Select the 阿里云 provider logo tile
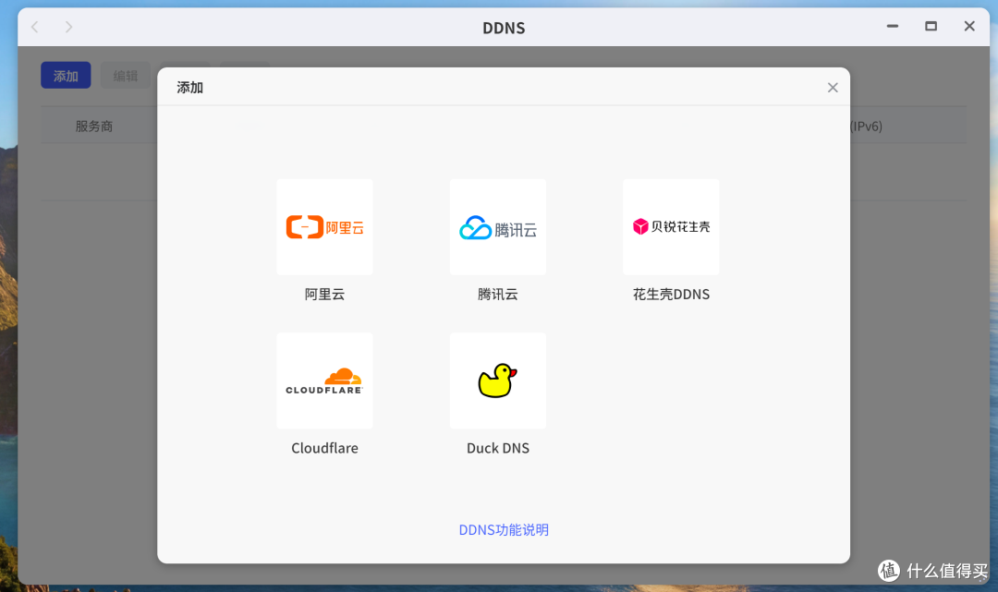This screenshot has width=998, height=592. pos(324,227)
